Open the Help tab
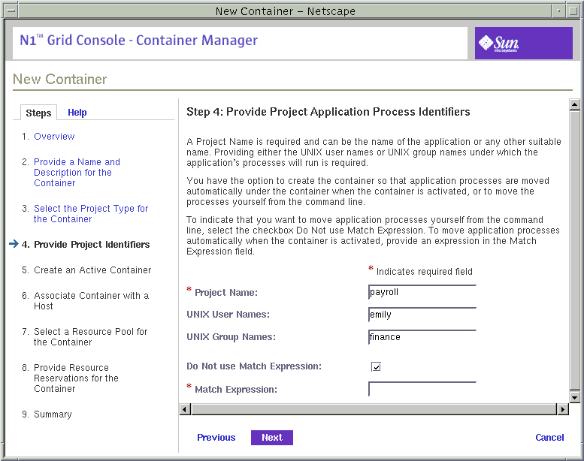 77,113
